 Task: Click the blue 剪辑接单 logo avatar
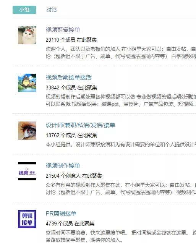click(x=27, y=219)
